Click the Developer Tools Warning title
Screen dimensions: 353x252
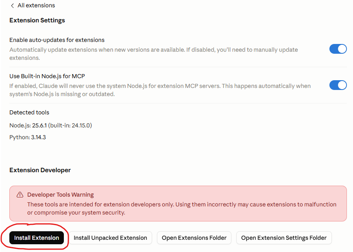[61, 195]
